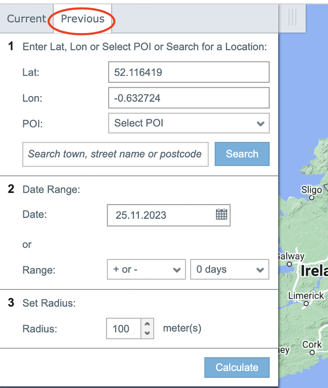The image size is (328, 388).
Task: Decrease the radius with the down arrow
Action: point(147,333)
